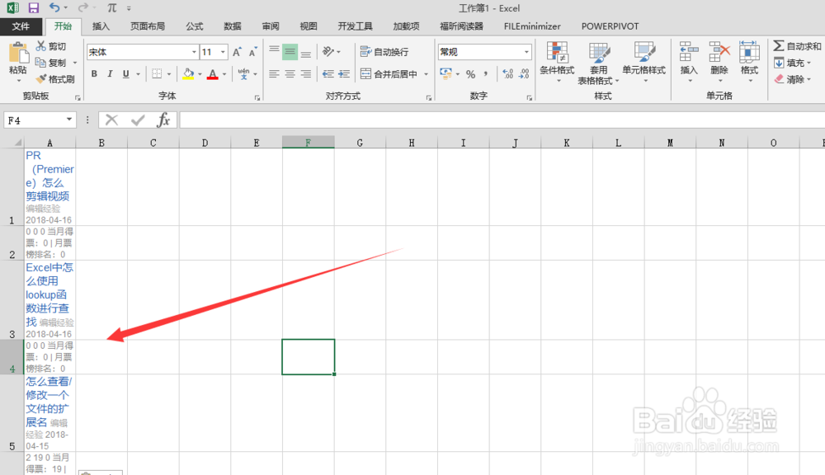Click the orientation text angle icon
Image resolution: width=825 pixels, height=475 pixels.
click(x=328, y=52)
